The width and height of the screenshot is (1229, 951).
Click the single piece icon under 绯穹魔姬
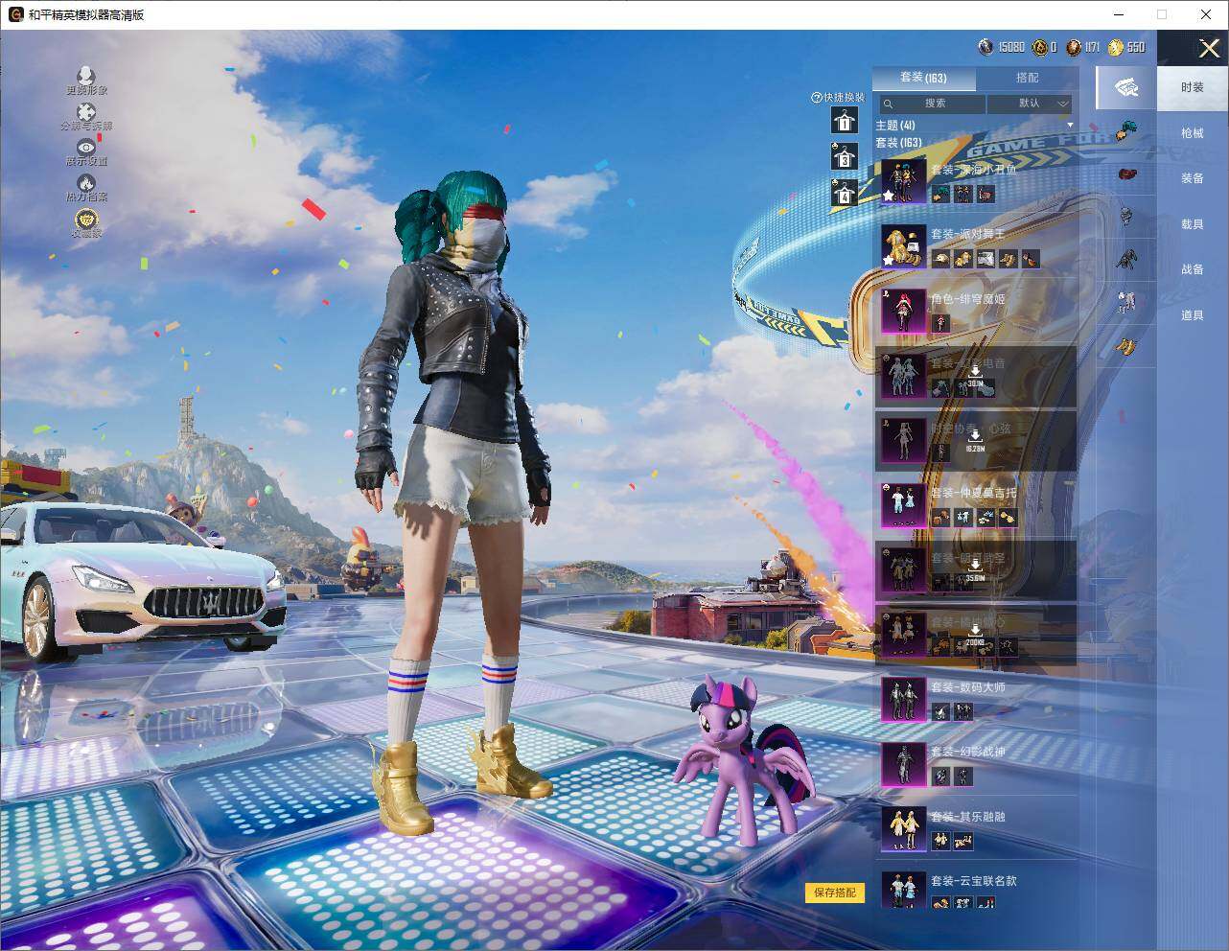click(939, 324)
